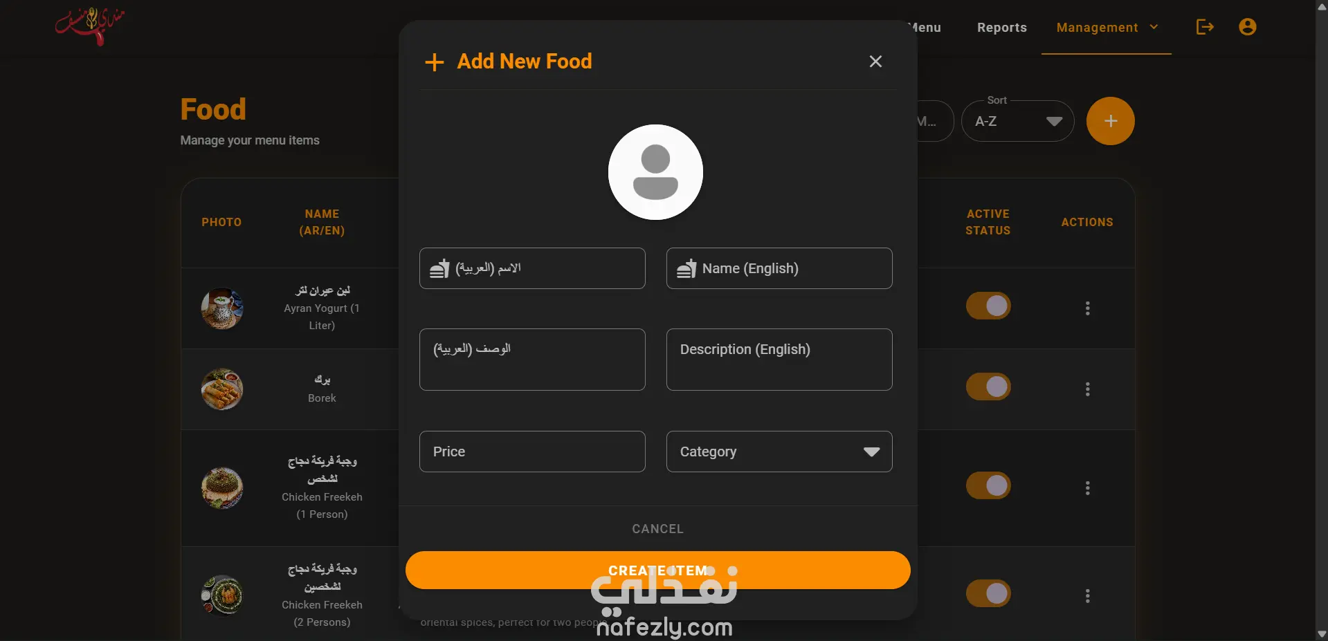Click the orange add food plus button

[1110, 121]
